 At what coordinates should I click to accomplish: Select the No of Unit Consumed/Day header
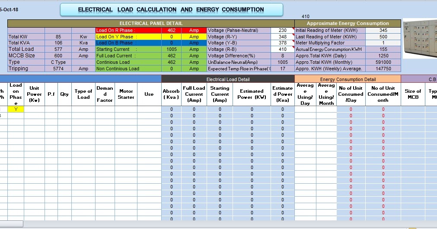point(351,94)
